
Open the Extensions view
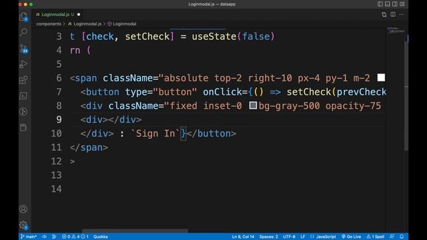click(23, 80)
